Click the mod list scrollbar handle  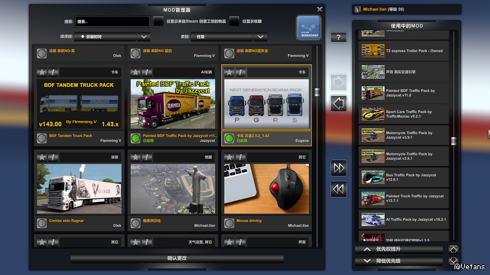click(x=317, y=92)
